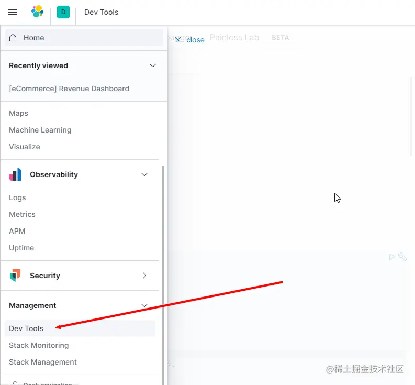Open Maps from navigation
415x385 pixels.
click(x=18, y=113)
